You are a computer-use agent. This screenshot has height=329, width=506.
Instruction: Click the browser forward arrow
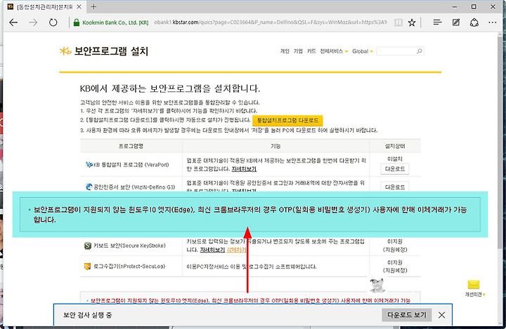33,22
